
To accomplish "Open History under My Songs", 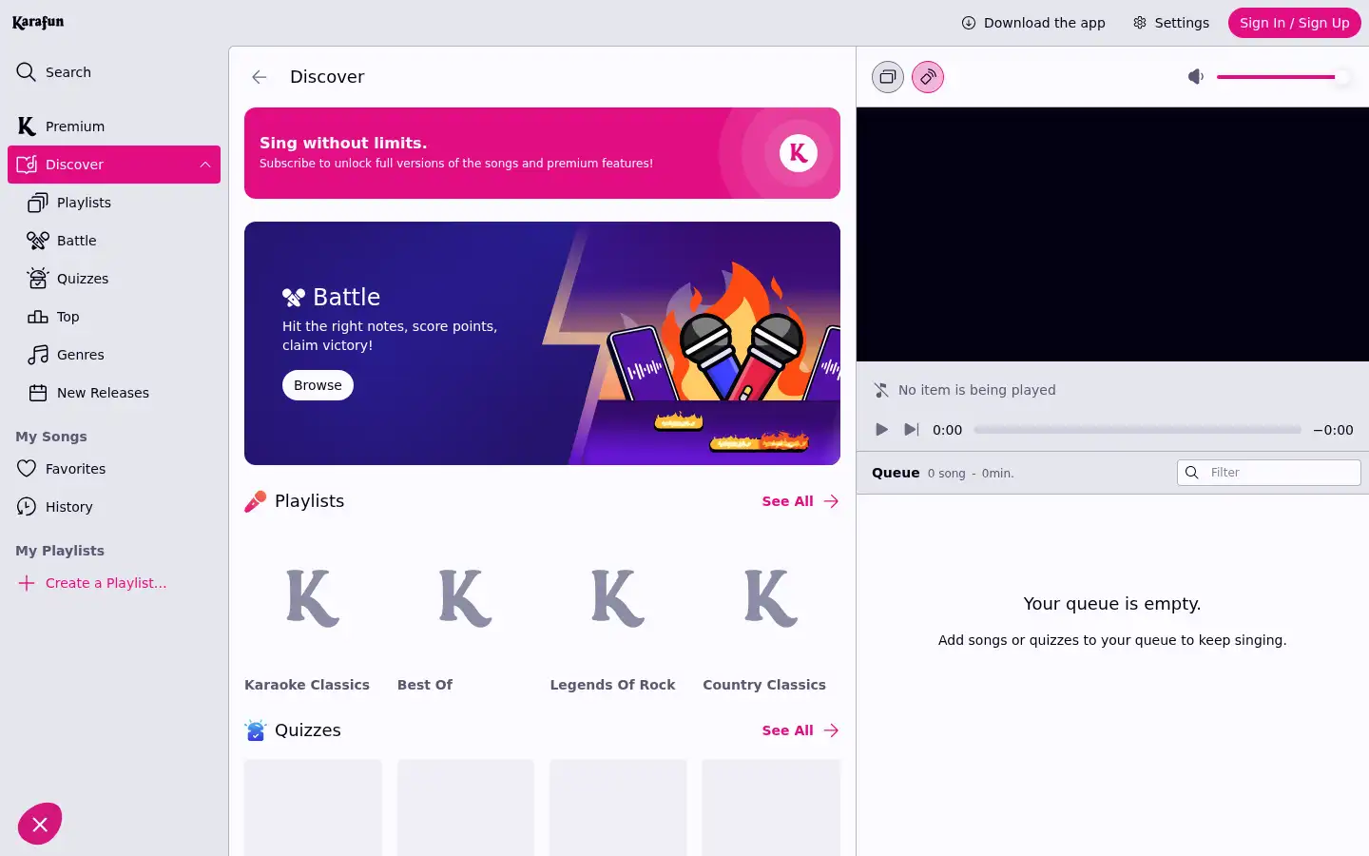I will [x=114, y=507].
